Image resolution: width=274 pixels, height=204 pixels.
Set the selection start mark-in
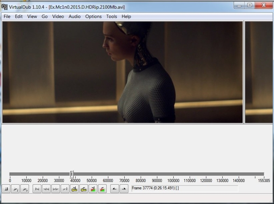tap(114, 189)
